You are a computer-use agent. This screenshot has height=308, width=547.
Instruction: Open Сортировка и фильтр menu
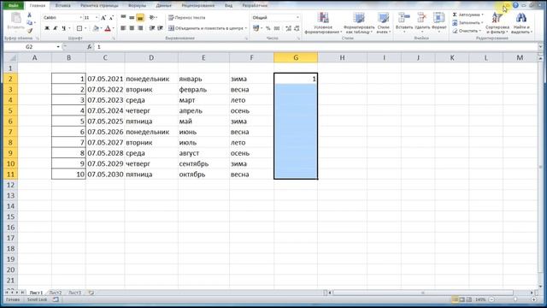tap(497, 23)
